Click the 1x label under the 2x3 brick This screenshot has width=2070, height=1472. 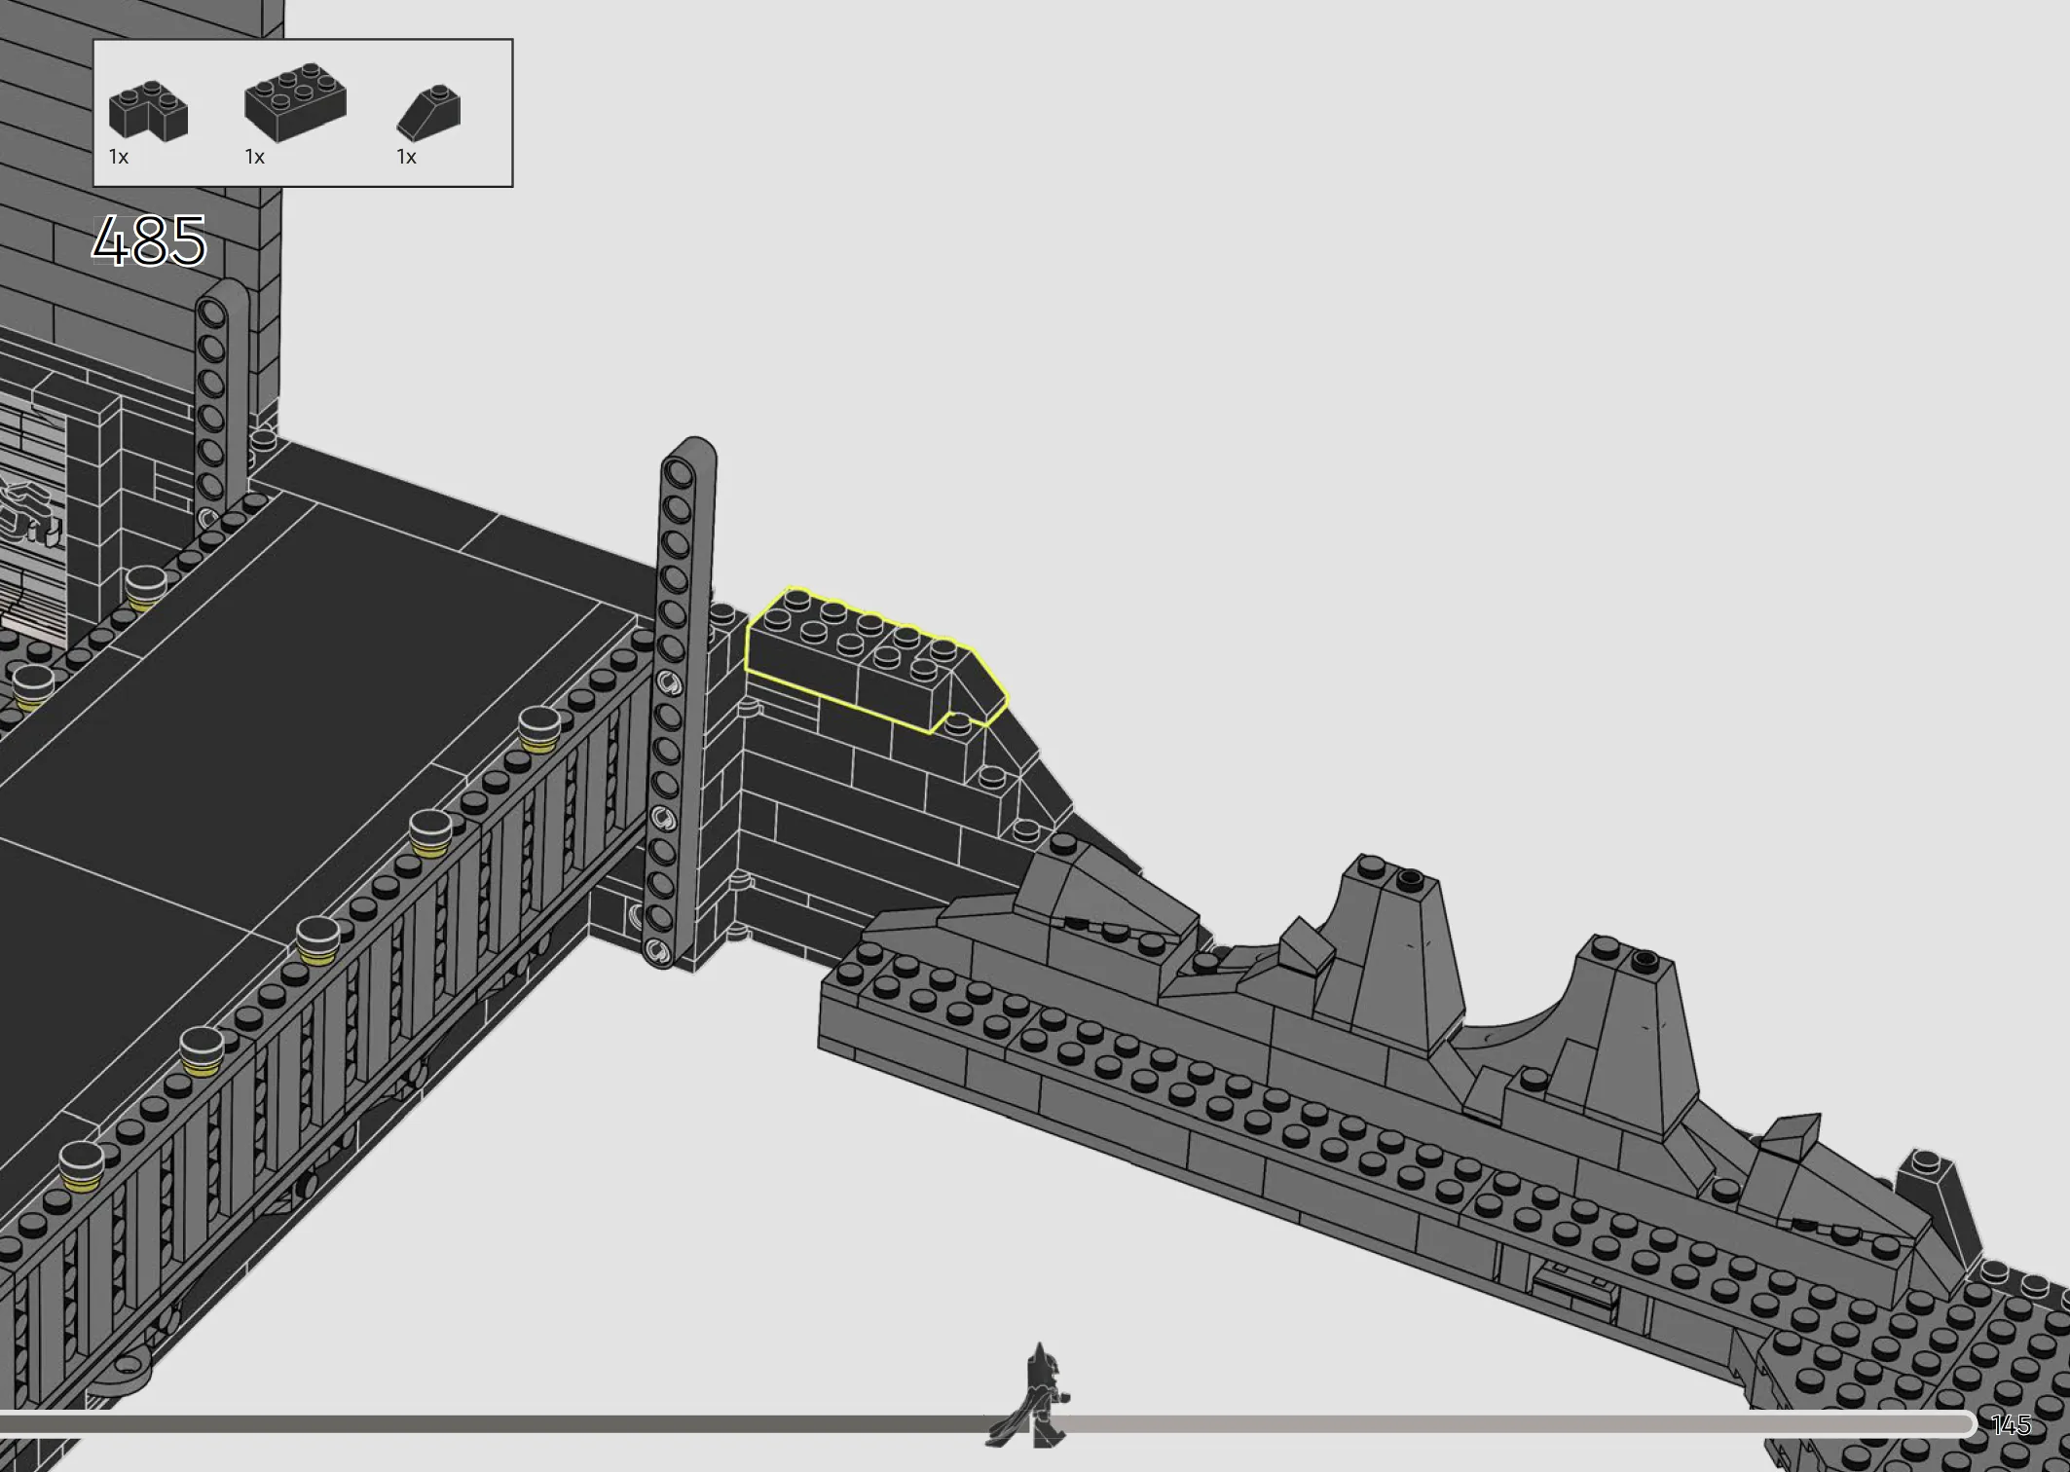pyautogui.click(x=255, y=157)
